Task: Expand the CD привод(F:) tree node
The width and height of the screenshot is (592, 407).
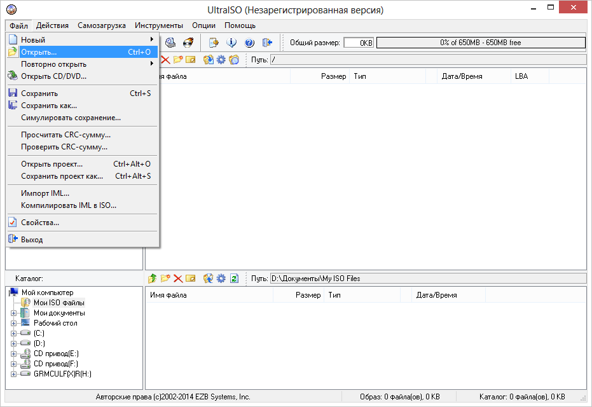Action: tap(13, 364)
